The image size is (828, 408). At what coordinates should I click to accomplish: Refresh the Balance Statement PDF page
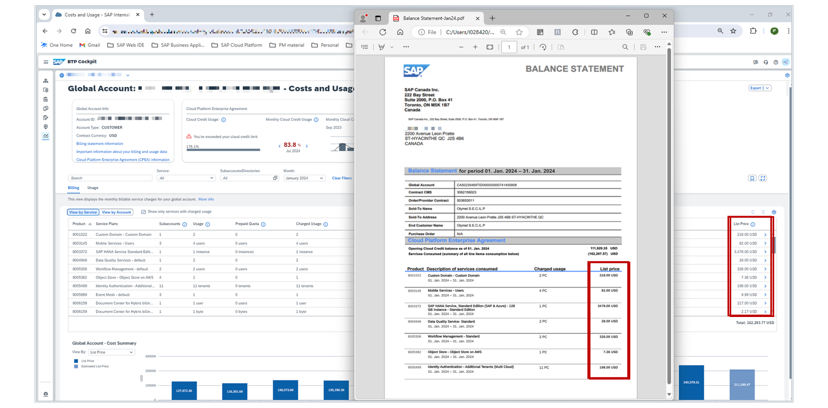click(x=382, y=32)
